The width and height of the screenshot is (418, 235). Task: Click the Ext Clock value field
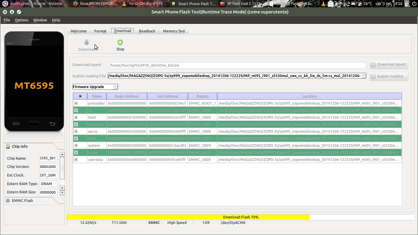(x=48, y=175)
